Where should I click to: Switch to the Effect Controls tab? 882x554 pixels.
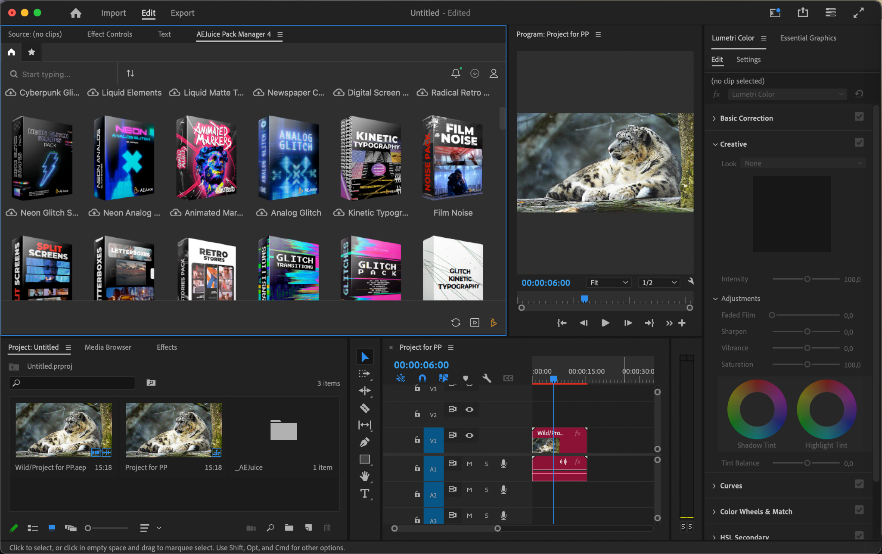coord(109,34)
